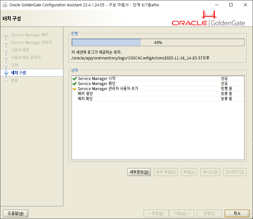Viewport: 253px width, 219px height.
Task: Go to the 사용자 배치 step
Action: 20,50
